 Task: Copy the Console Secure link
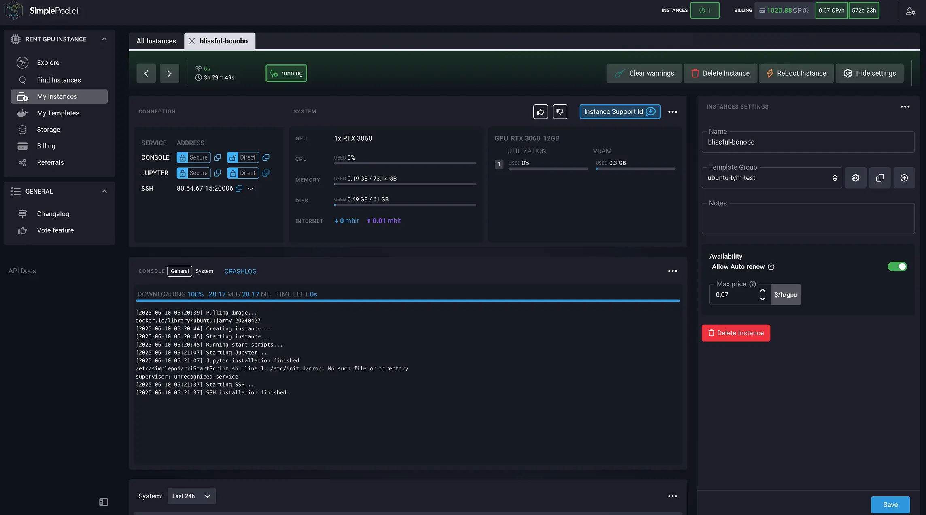point(217,157)
